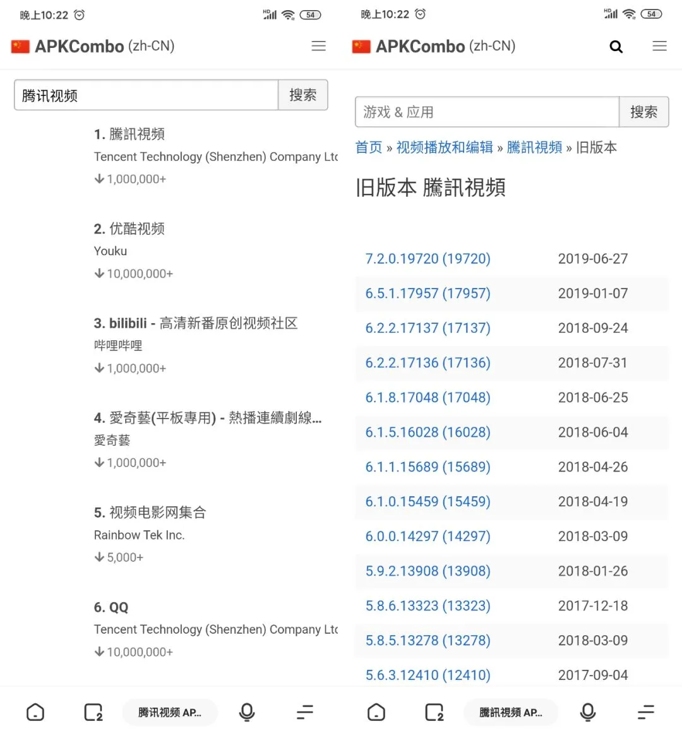The height and width of the screenshot is (738, 682).
Task: Open browser menu lines in right screen
Action: pos(646,712)
